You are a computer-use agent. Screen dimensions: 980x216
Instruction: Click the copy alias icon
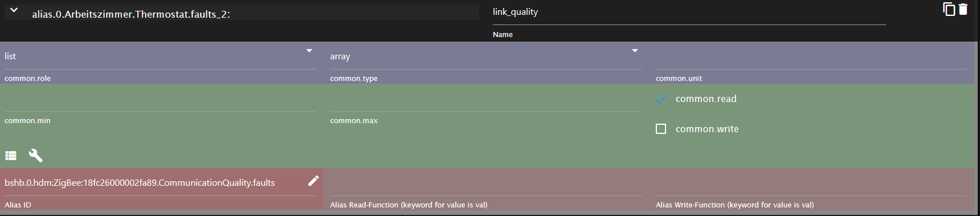click(949, 9)
